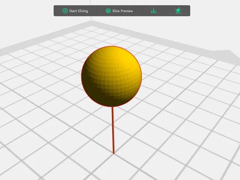Click the export download icon
240x180 pixels.
pos(153,11)
